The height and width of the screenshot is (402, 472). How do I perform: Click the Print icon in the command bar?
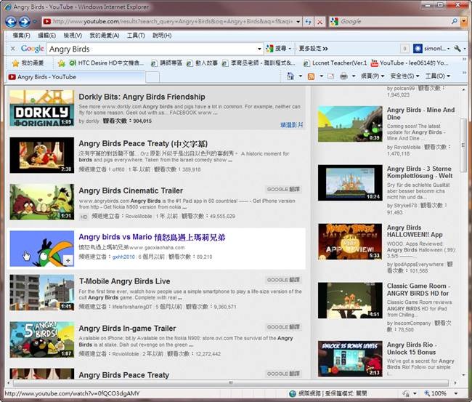pos(343,76)
